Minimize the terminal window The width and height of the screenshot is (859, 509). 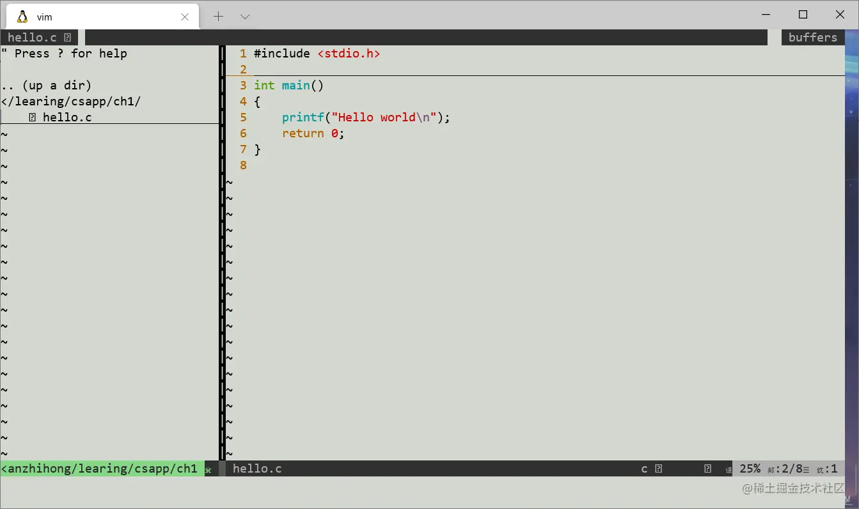coord(766,15)
